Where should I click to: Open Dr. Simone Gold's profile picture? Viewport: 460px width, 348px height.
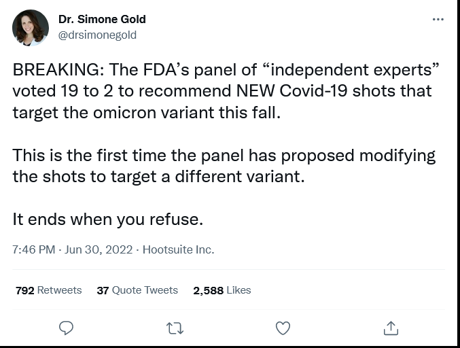[x=31, y=28]
